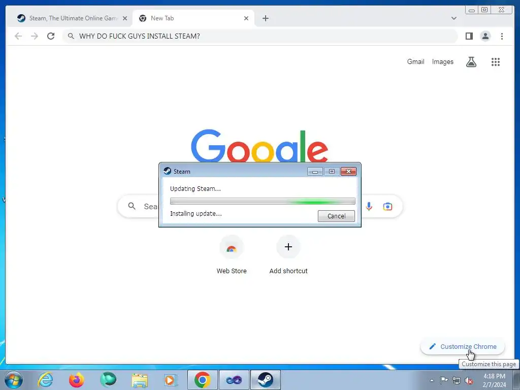
Task: Reload the current page
Action: coord(51,36)
